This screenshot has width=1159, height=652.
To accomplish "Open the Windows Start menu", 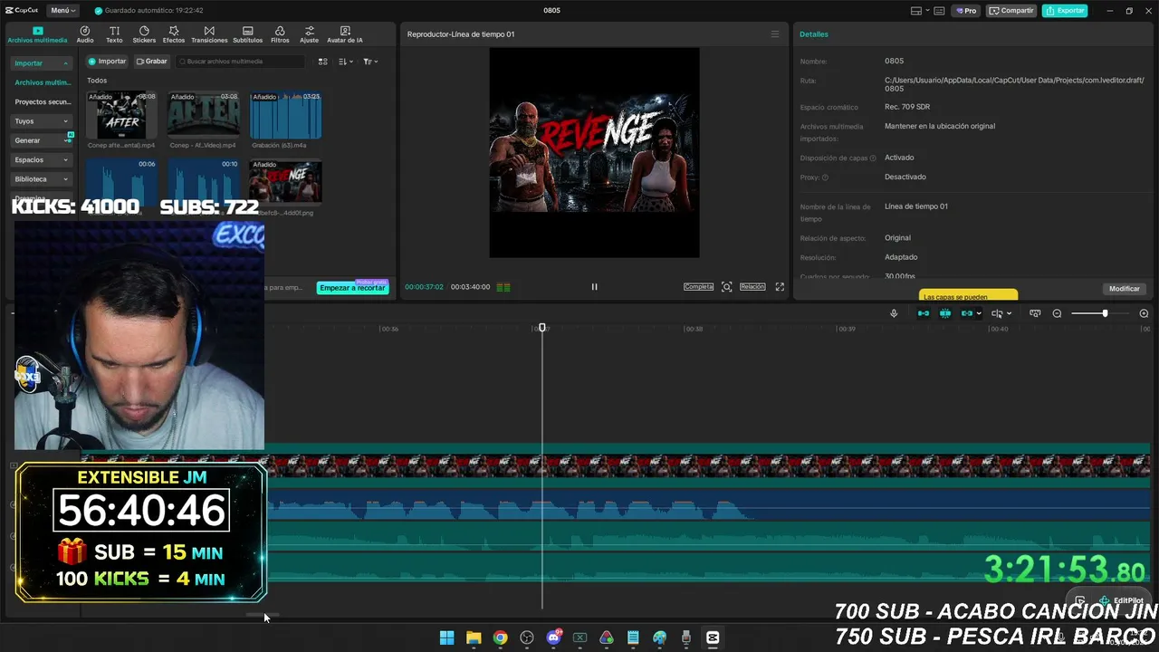I will [446, 638].
